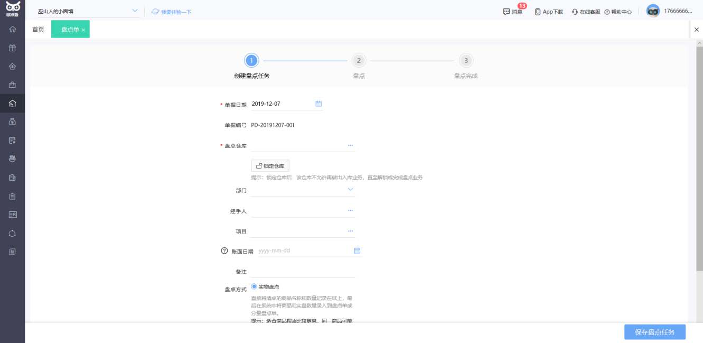This screenshot has width=703, height=343.
Task: Open the 消息 messages icon
Action: point(507,12)
